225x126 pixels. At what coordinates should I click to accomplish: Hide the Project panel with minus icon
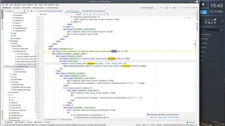point(34,11)
